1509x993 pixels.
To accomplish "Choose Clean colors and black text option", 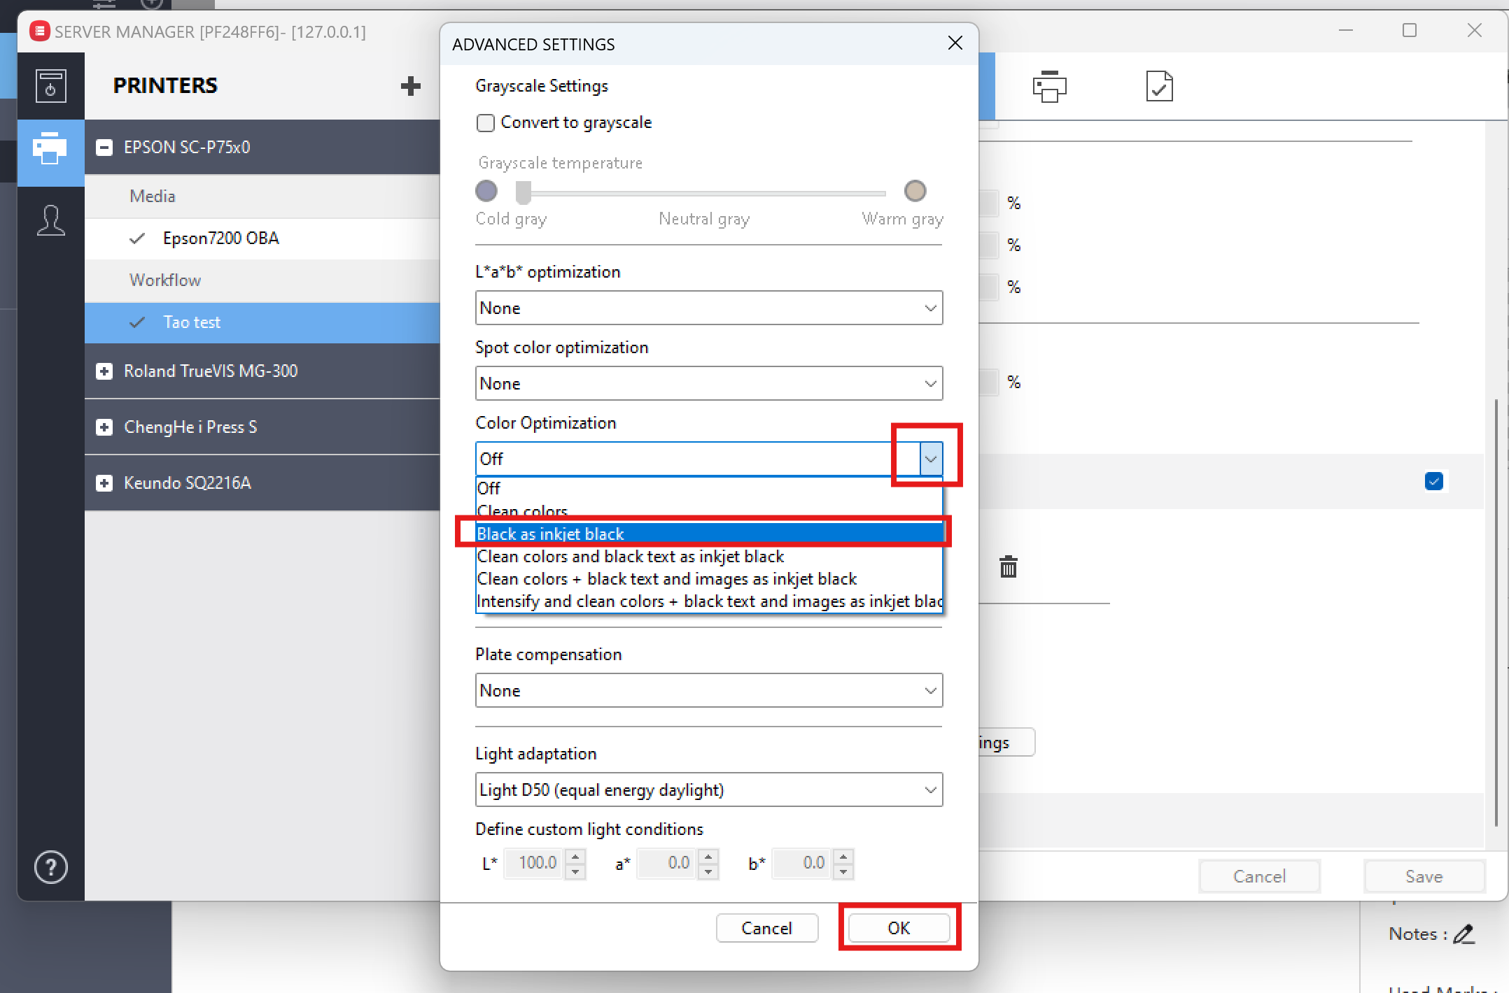I will (x=630, y=557).
